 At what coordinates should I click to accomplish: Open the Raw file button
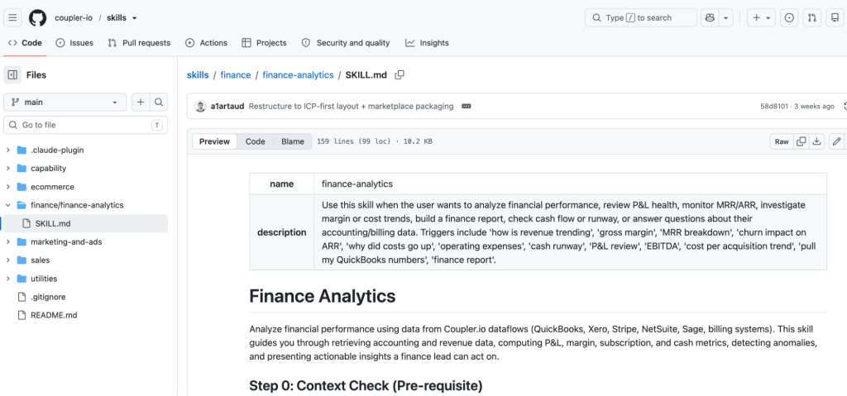pyautogui.click(x=782, y=141)
